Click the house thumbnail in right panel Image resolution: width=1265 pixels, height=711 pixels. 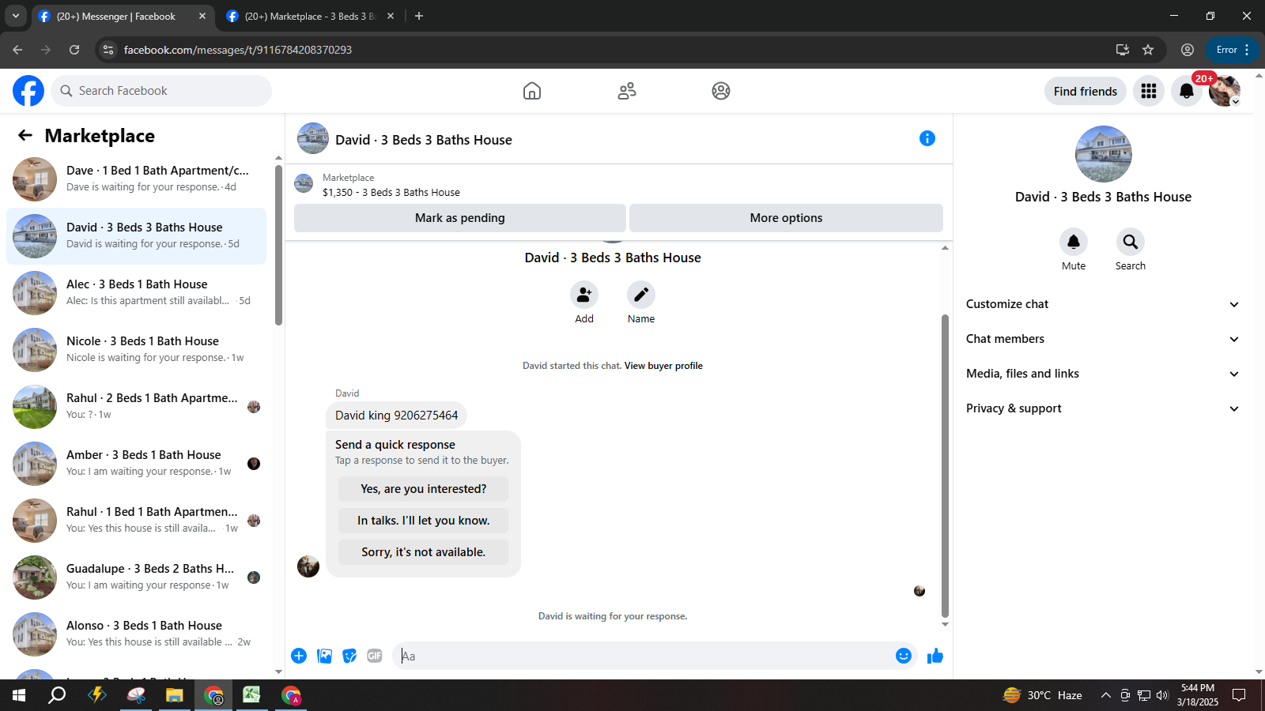pyautogui.click(x=1104, y=154)
